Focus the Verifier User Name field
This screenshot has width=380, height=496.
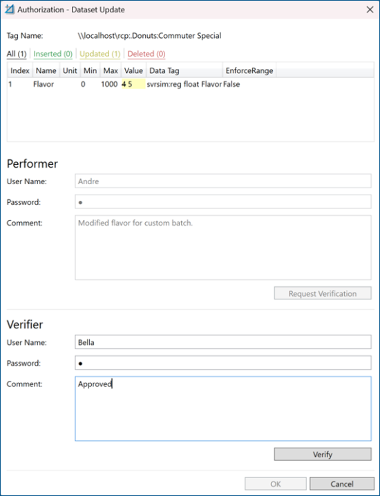(222, 342)
